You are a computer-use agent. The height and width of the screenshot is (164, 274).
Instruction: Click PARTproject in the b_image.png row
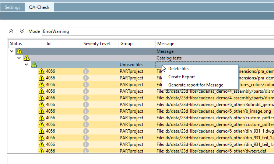tap(131, 111)
